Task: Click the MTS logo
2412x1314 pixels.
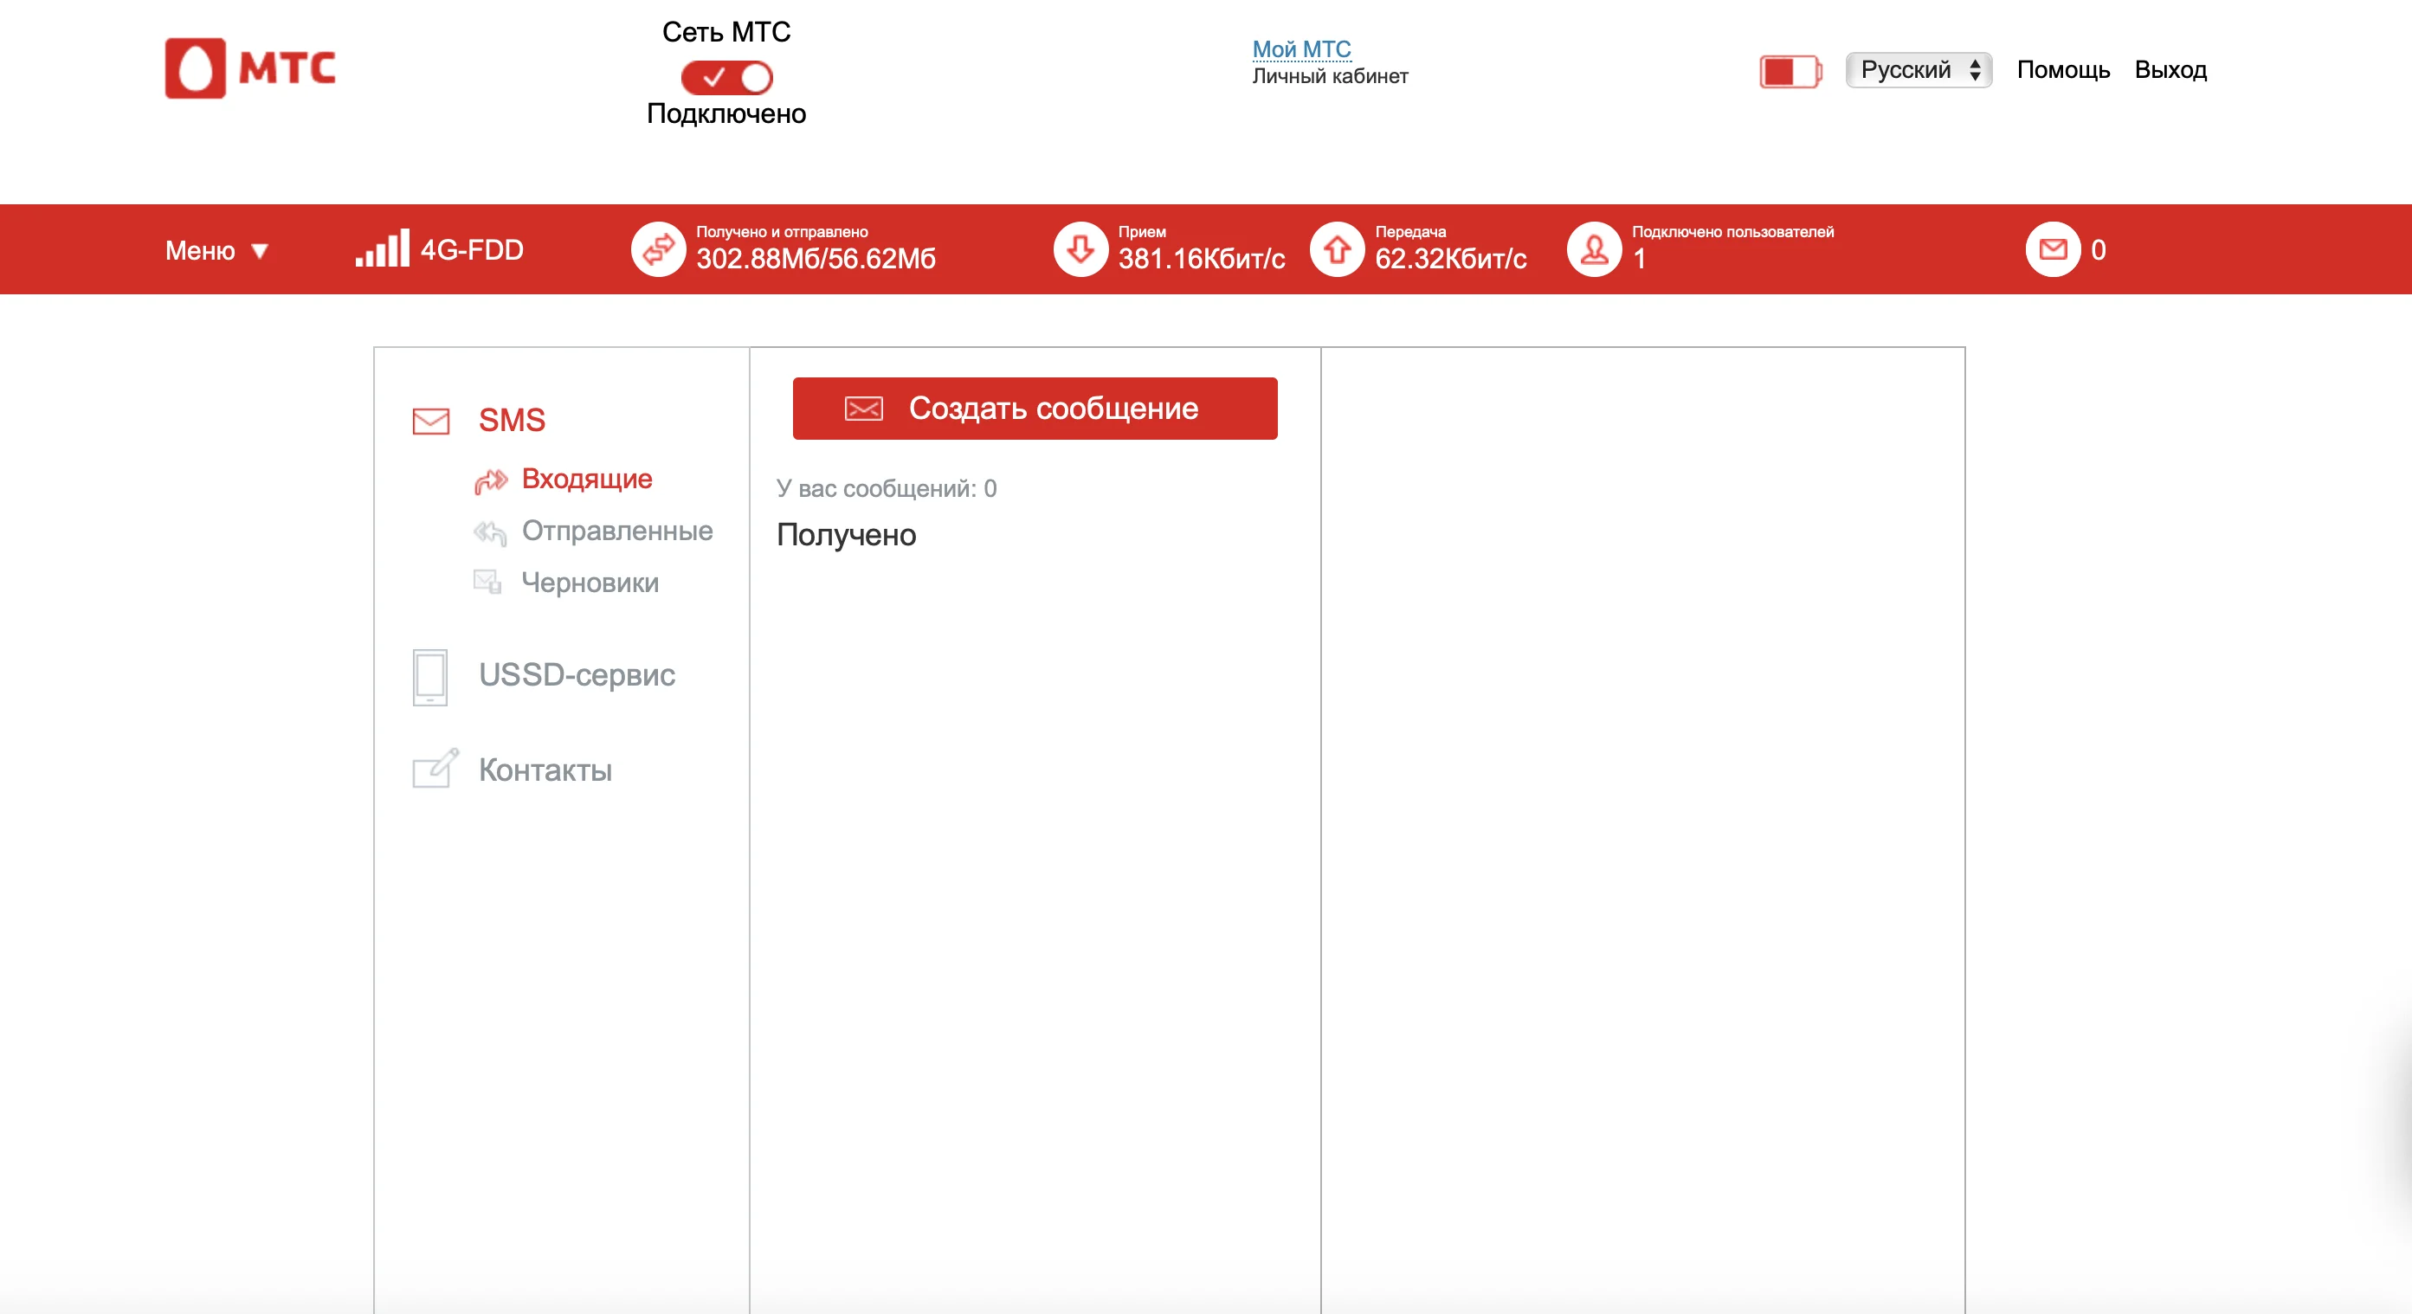Action: [250, 68]
